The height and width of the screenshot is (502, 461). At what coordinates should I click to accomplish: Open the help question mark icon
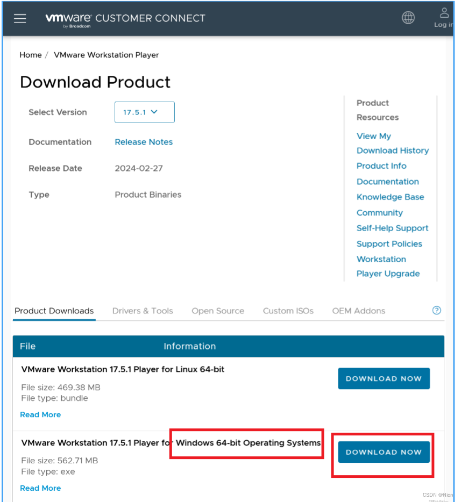coord(436,310)
